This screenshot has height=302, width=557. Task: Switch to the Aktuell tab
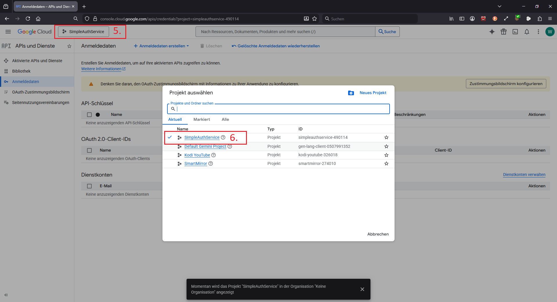coord(175,119)
